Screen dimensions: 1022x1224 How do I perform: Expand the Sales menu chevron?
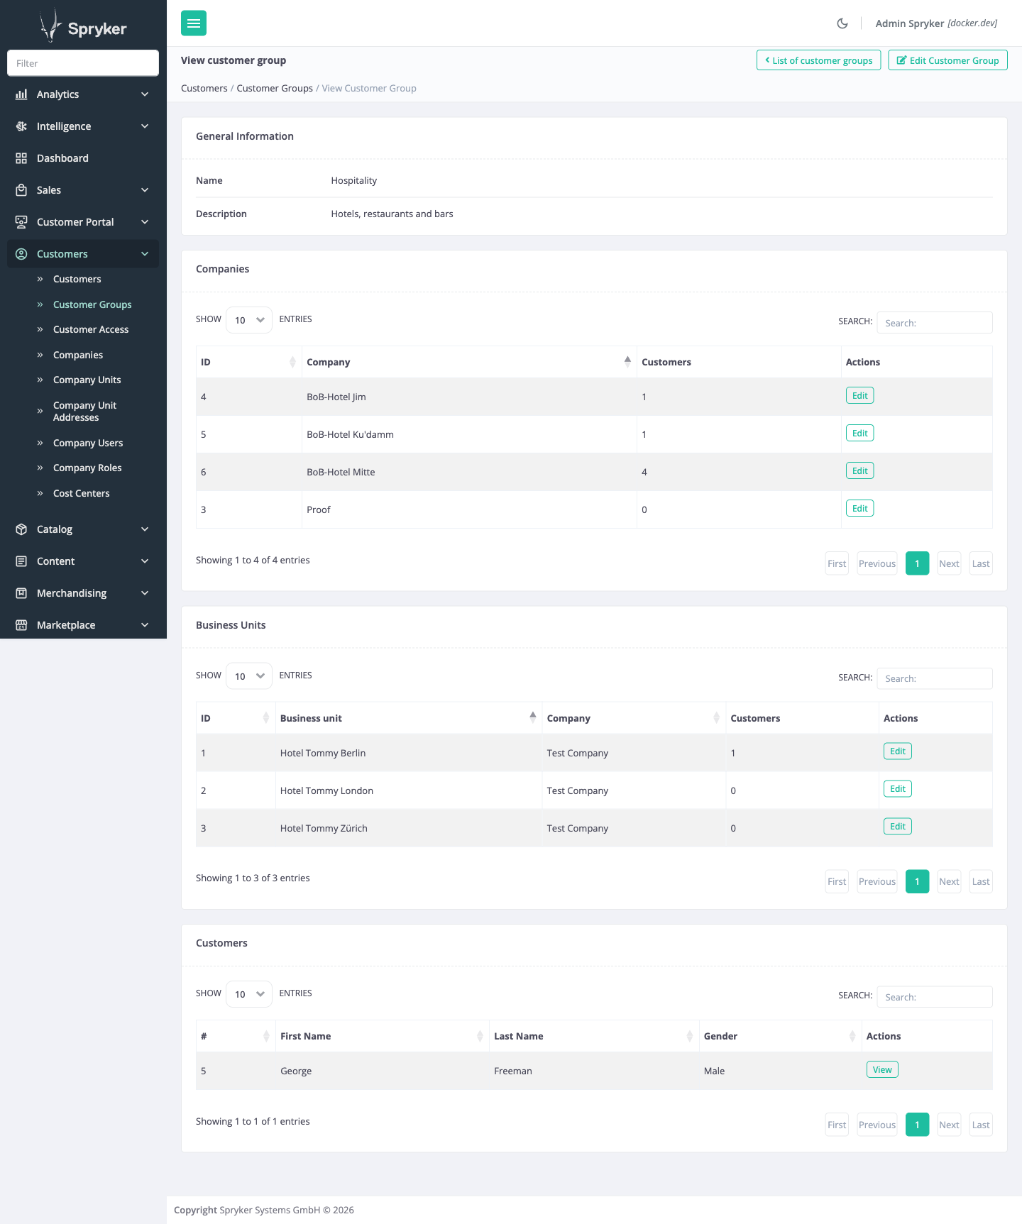coord(145,190)
